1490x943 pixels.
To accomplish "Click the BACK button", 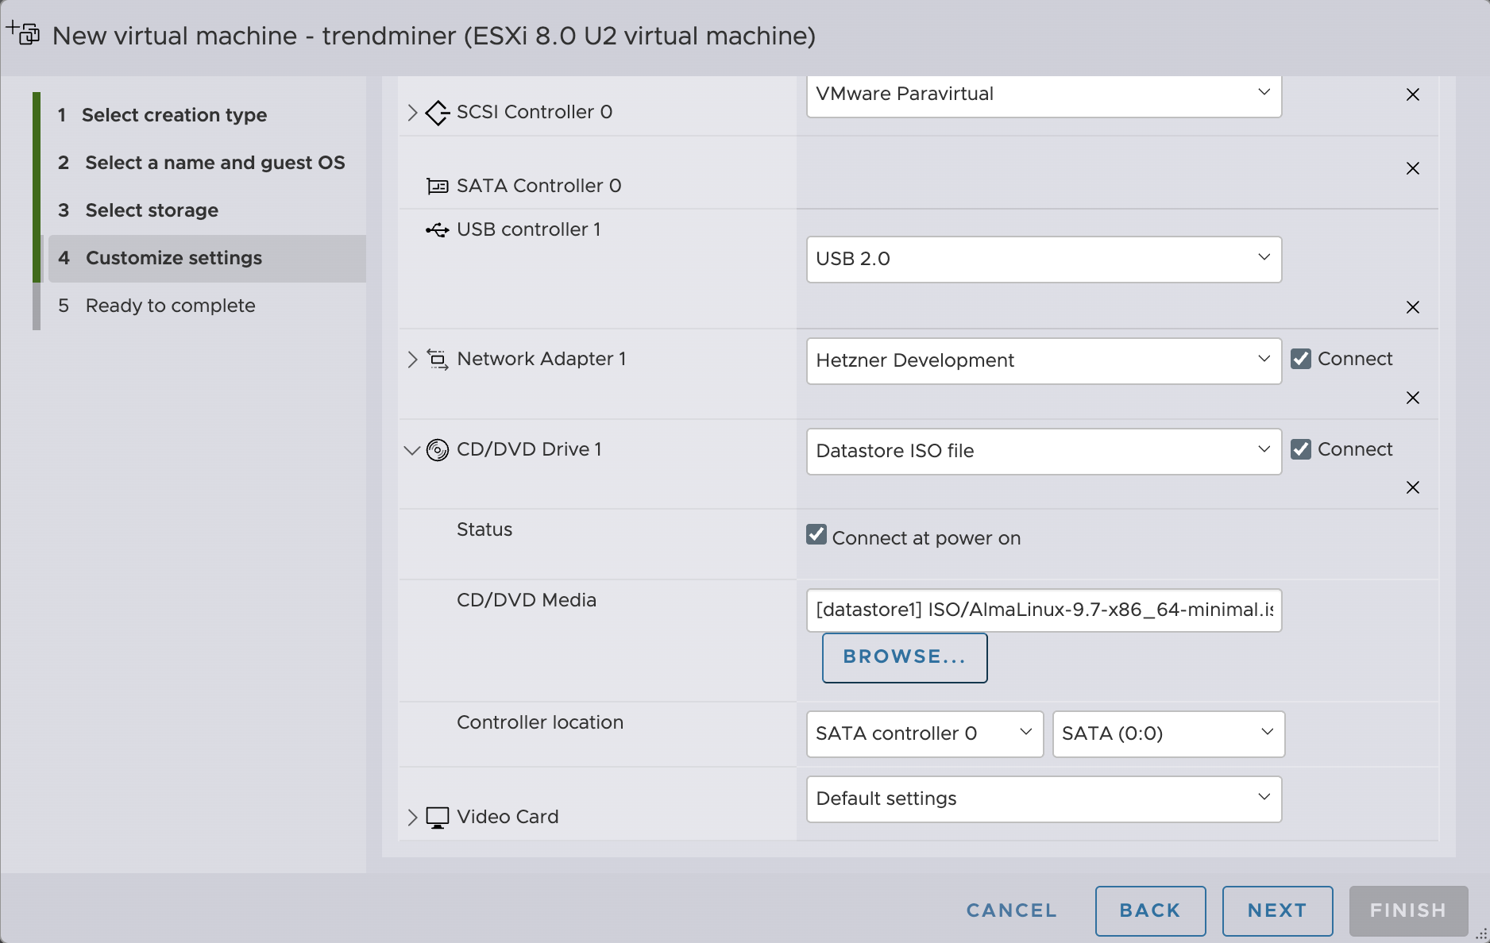I will (x=1150, y=910).
